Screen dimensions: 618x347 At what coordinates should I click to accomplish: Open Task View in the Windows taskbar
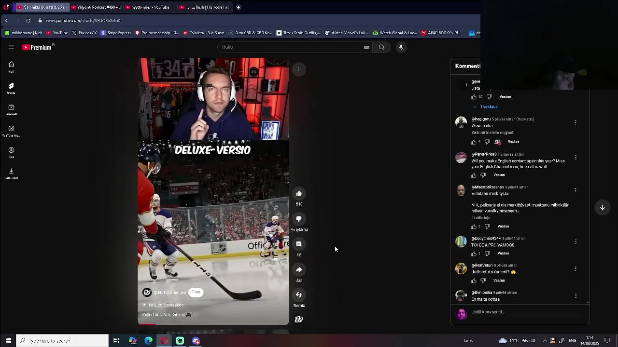(116, 341)
